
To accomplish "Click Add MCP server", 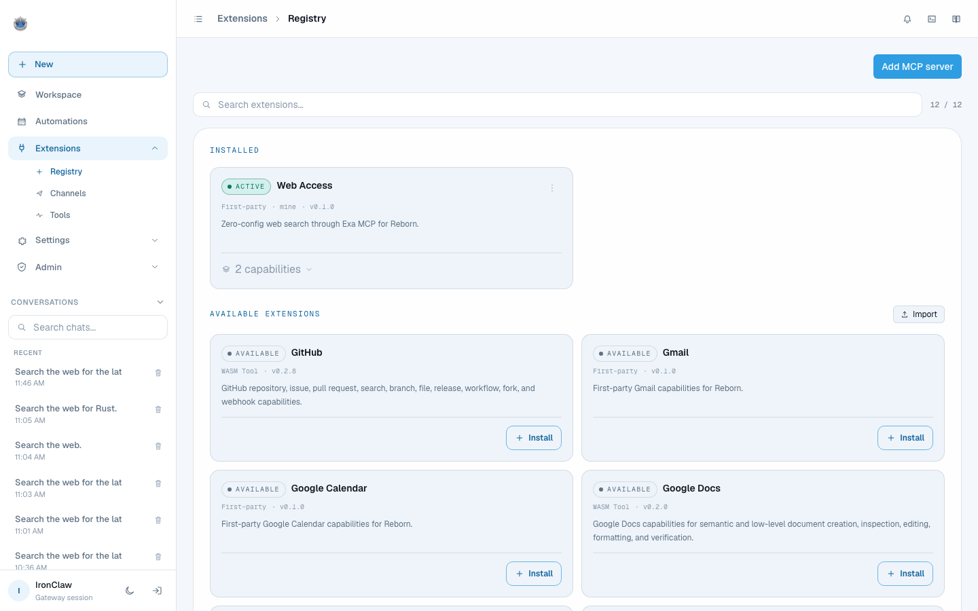I will pos(918,67).
